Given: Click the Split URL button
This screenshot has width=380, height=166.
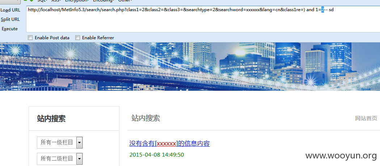Looking at the screenshot, I should pyautogui.click(x=10, y=19).
